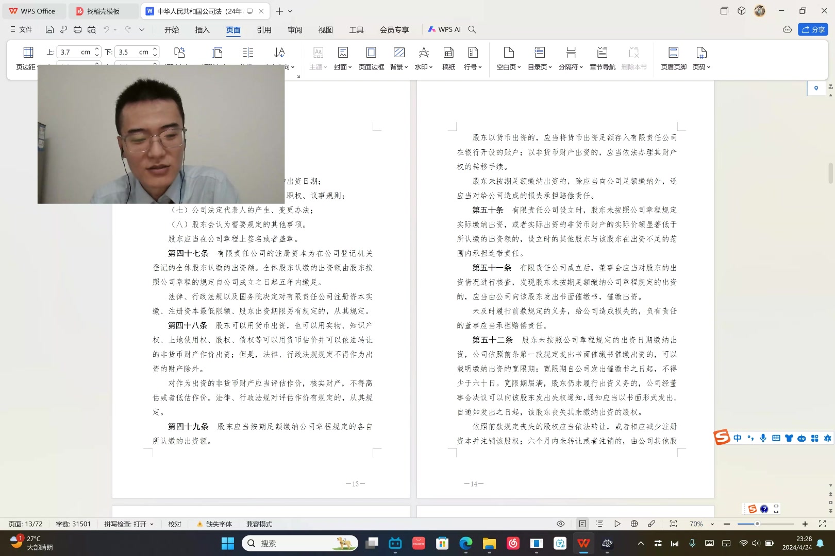Enter full screen view icon
The height and width of the screenshot is (556, 835).
click(x=822, y=524)
